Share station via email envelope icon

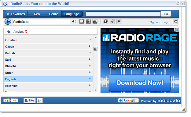[95, 22]
